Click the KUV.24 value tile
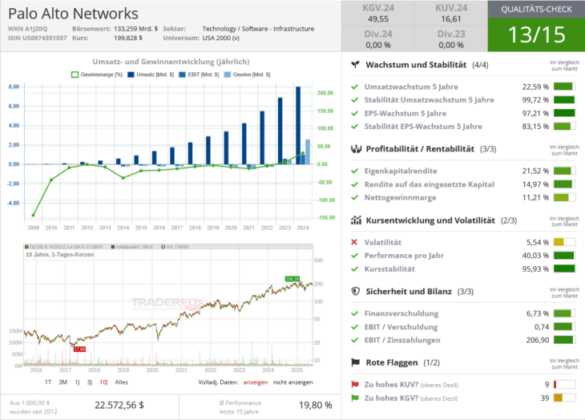The image size is (585, 420). (451, 14)
